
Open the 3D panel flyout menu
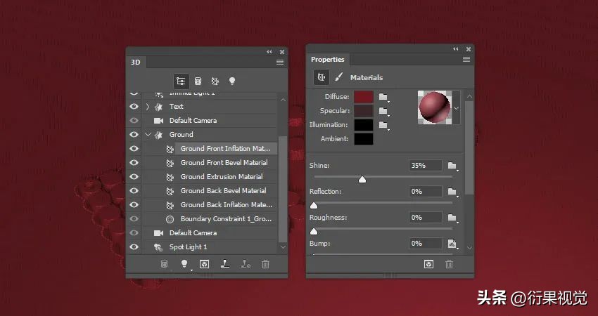tap(280, 62)
